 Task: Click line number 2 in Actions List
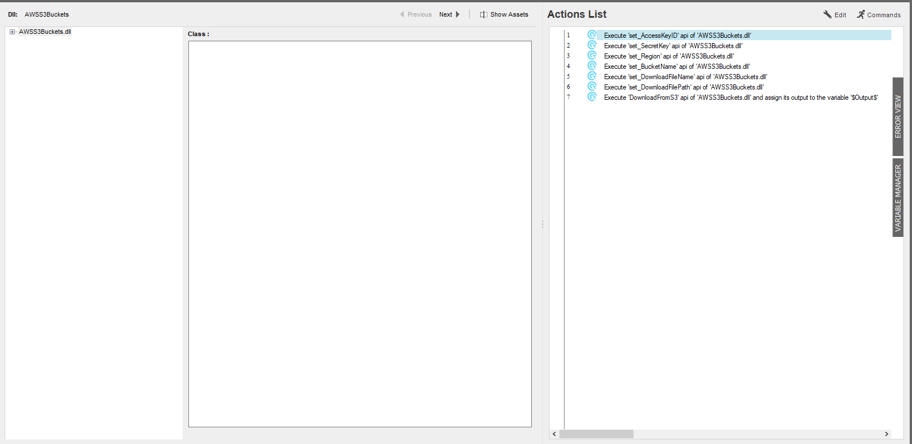coord(569,45)
